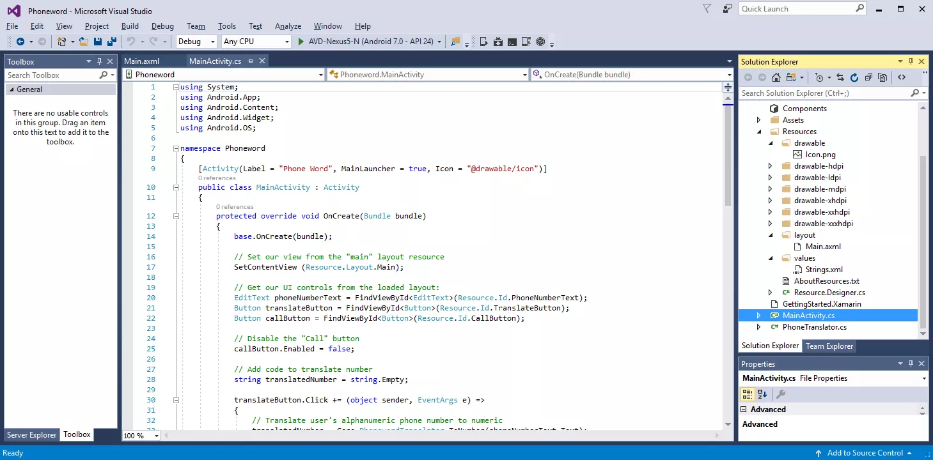Click the Search Toolbox input field
The image size is (933, 460).
[52, 75]
